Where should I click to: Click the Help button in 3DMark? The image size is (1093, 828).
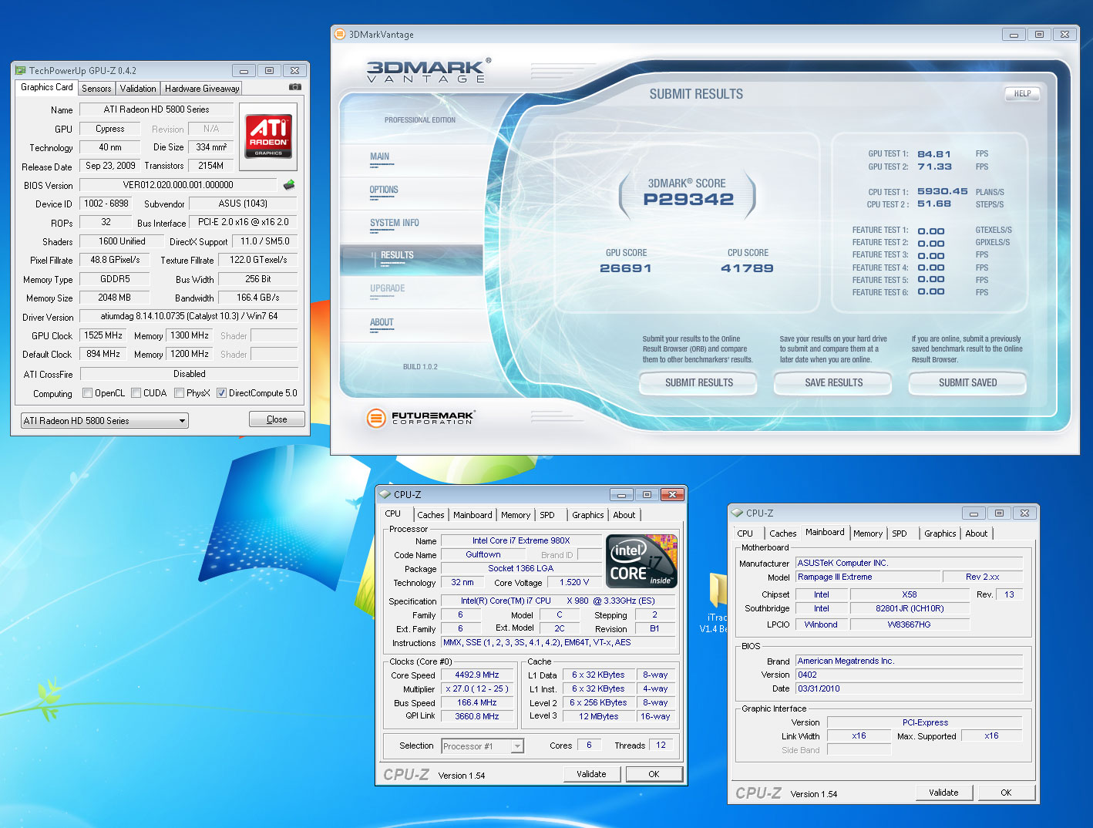coord(1022,94)
